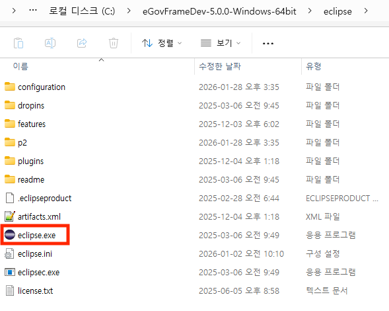Select the license.txt file name

click(35, 291)
